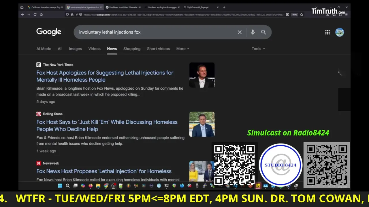Viewport: 369px width, 207px height.
Task: Open a new tab with the plus
Action: point(224,7)
